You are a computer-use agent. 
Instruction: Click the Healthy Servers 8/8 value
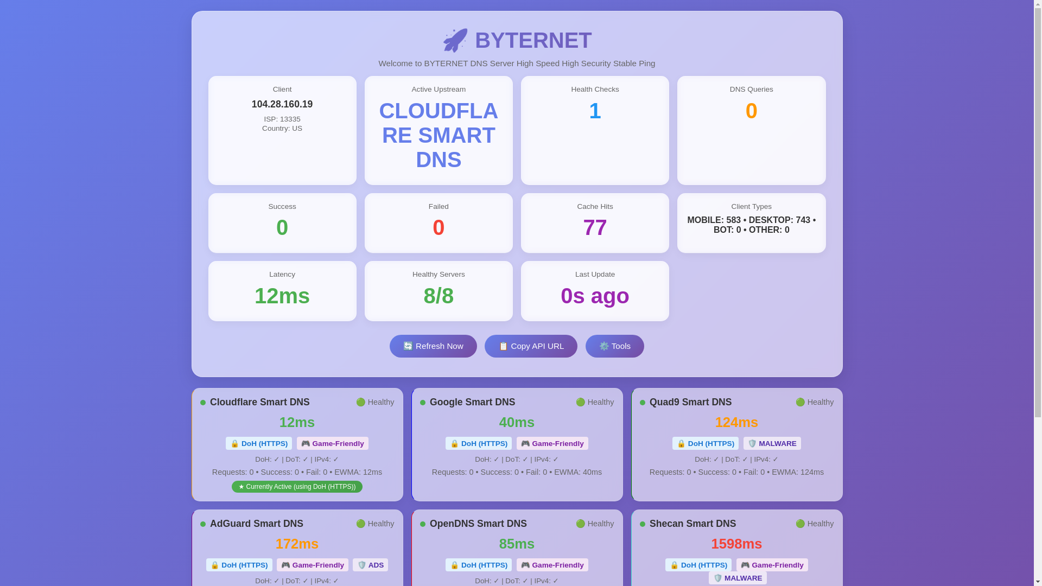439,296
